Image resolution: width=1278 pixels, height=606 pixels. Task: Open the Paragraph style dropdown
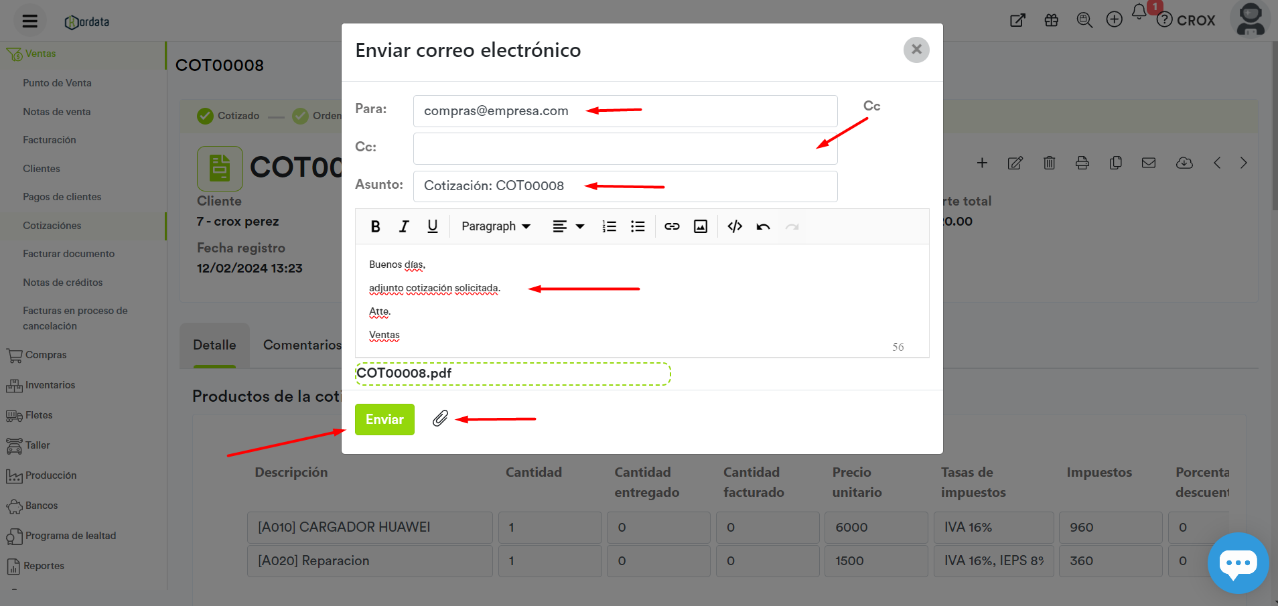pos(496,227)
